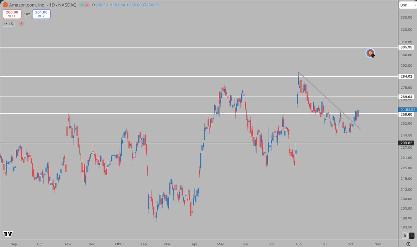
Task: Select the 239.82 dark horizontal line label
Action: pos(406,143)
